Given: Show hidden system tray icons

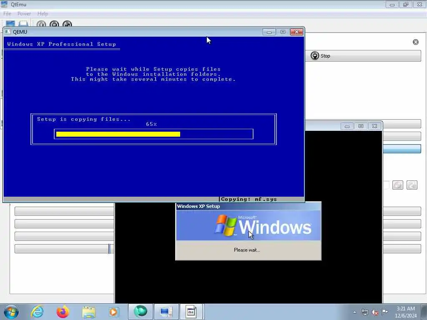Looking at the screenshot, I should (x=354, y=312).
